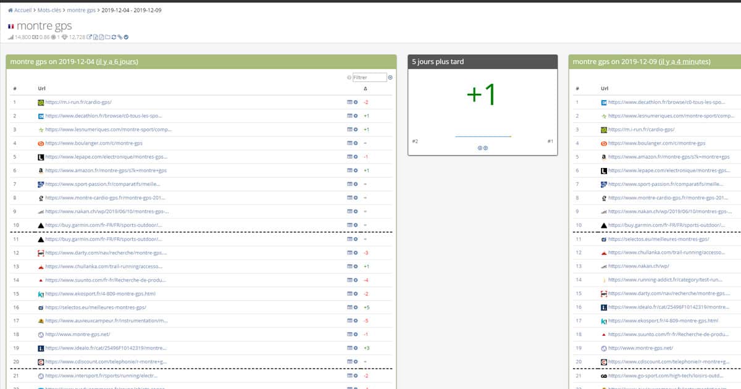Open idealo.fr URL at rank 16 in right list

pos(669,307)
